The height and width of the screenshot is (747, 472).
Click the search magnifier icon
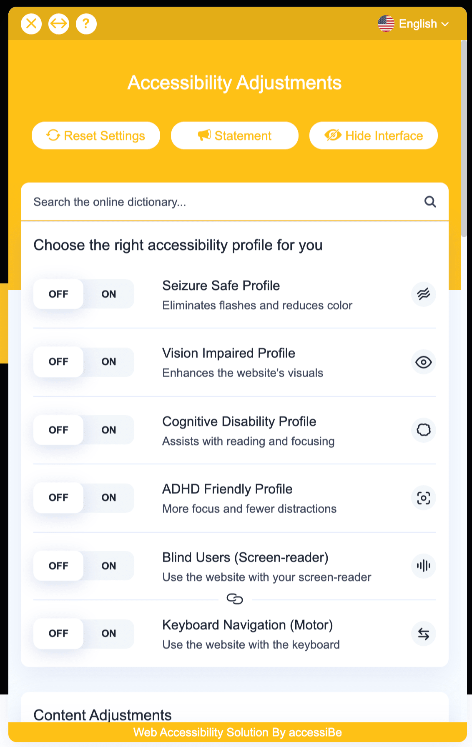click(x=430, y=202)
